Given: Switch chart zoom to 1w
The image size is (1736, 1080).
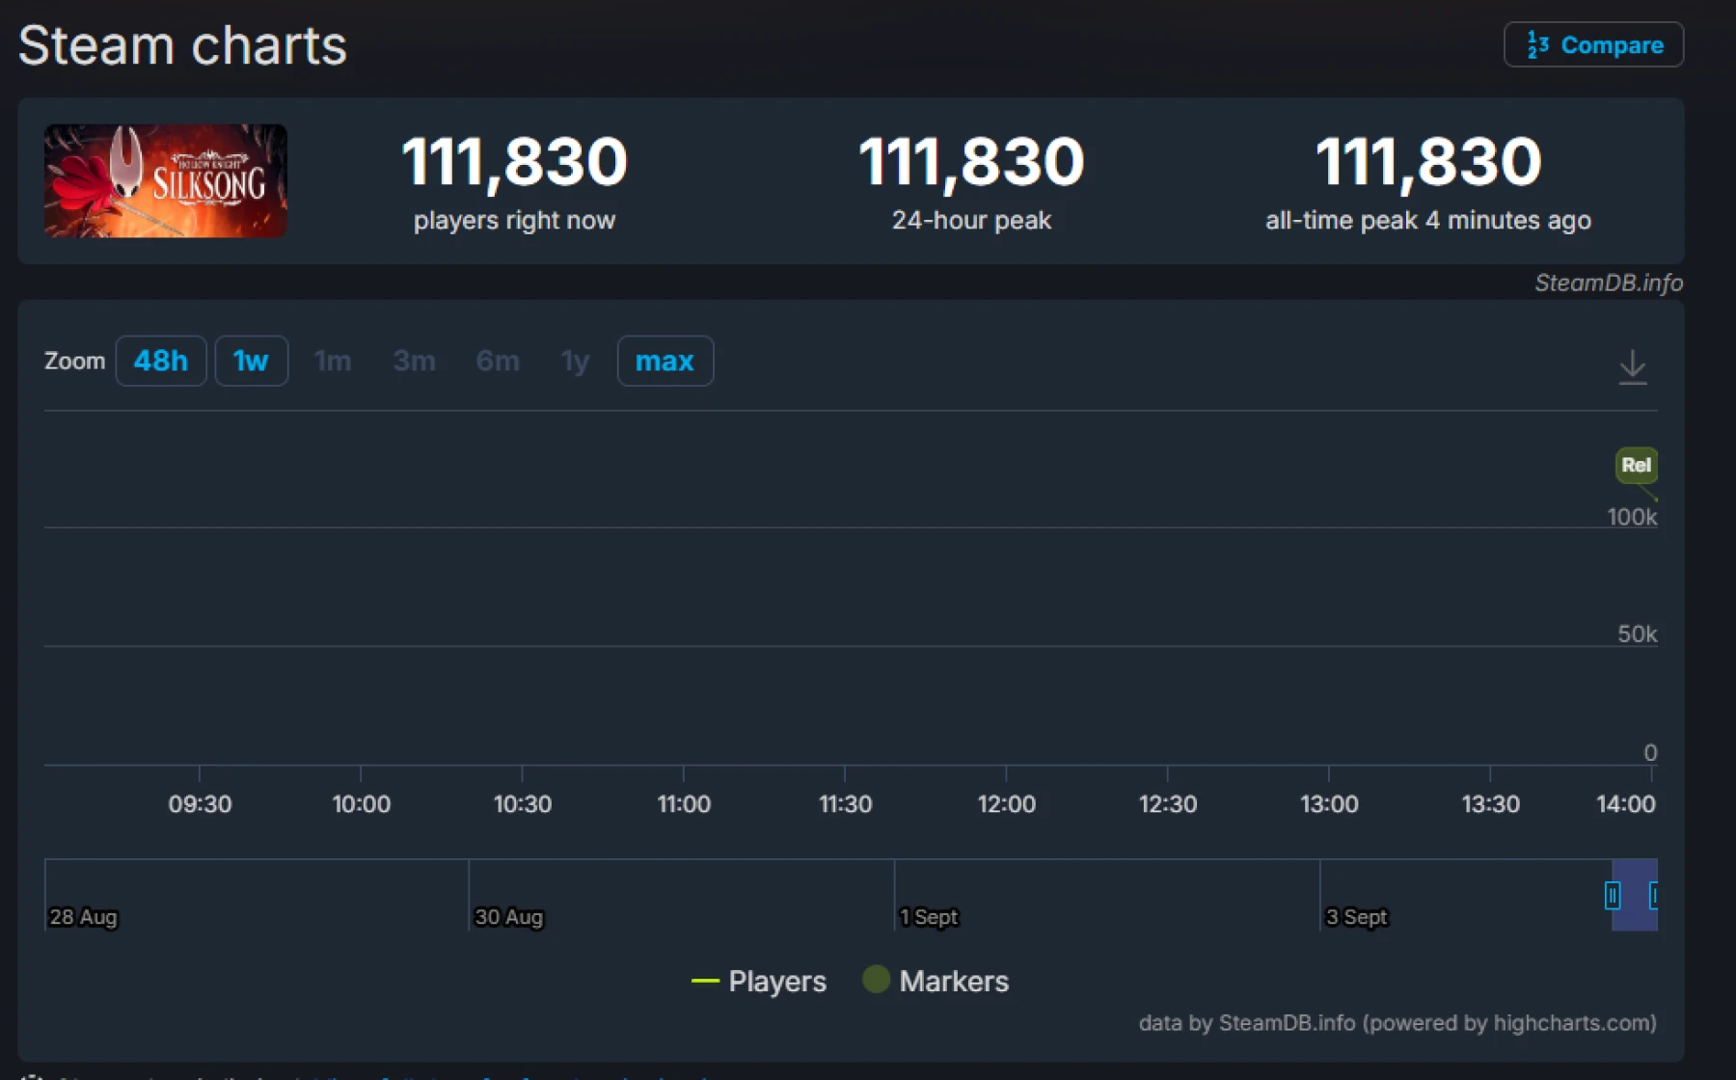Looking at the screenshot, I should tap(251, 361).
